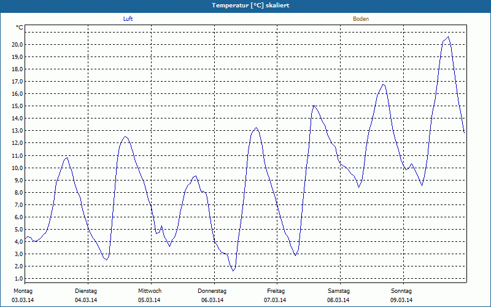This screenshot has width=491, height=307.
Task: Select the blue 'Luft' legend label
Action: pyautogui.click(x=128, y=19)
